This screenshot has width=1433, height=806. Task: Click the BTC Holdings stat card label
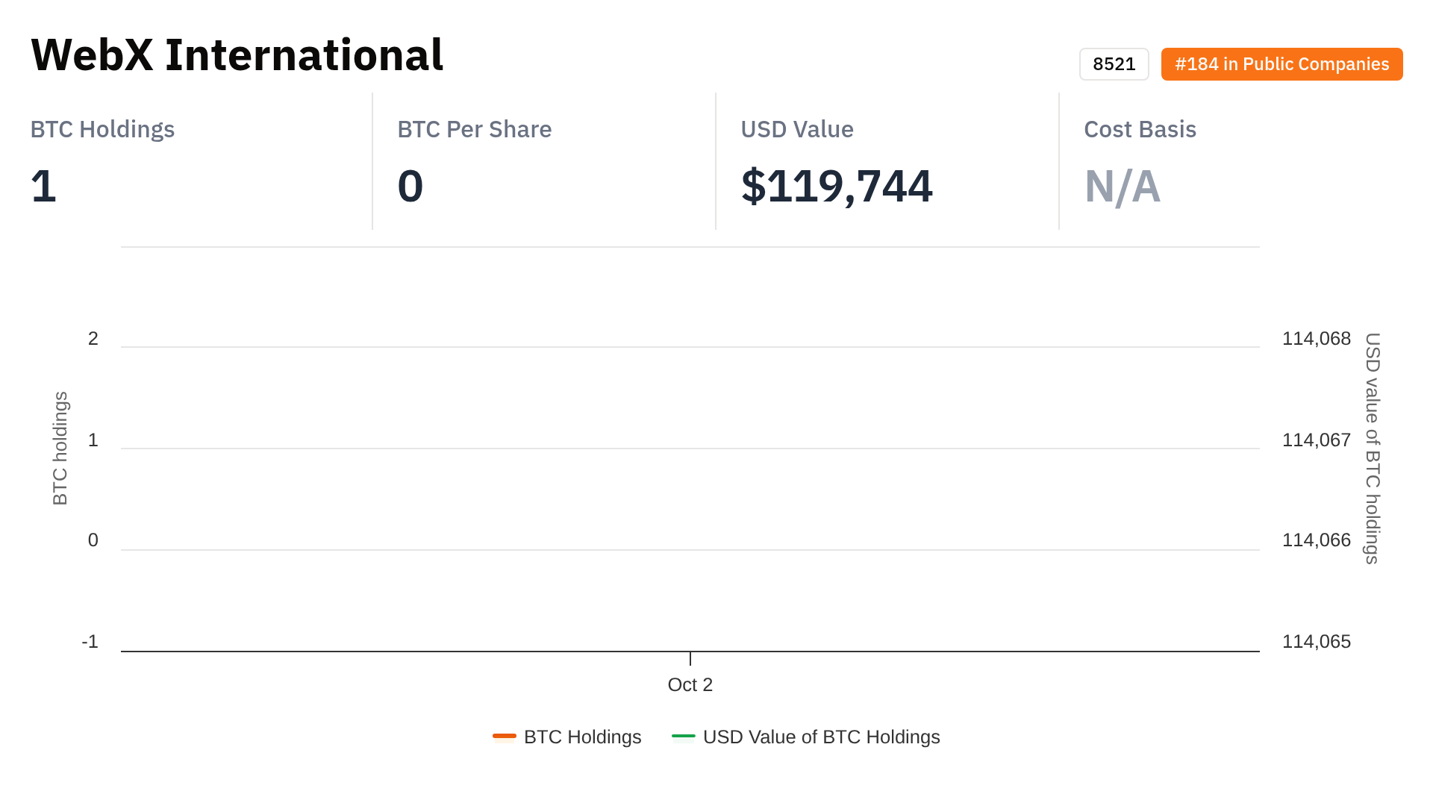102,129
